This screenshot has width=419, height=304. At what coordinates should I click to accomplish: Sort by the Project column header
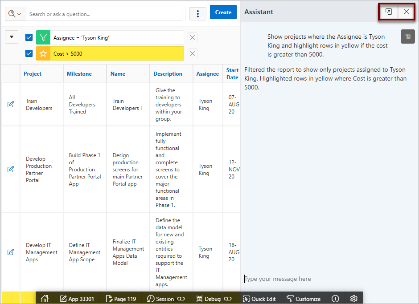pyautogui.click(x=33, y=74)
